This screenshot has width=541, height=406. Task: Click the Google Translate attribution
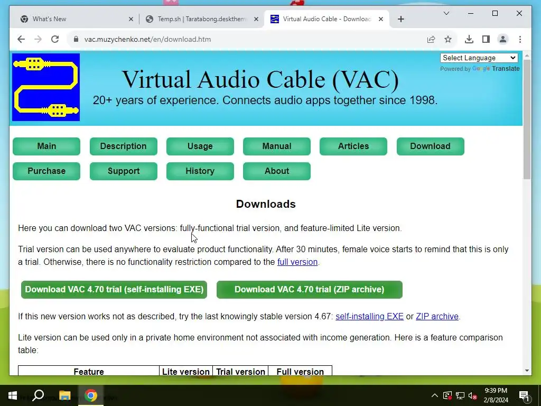pyautogui.click(x=480, y=69)
